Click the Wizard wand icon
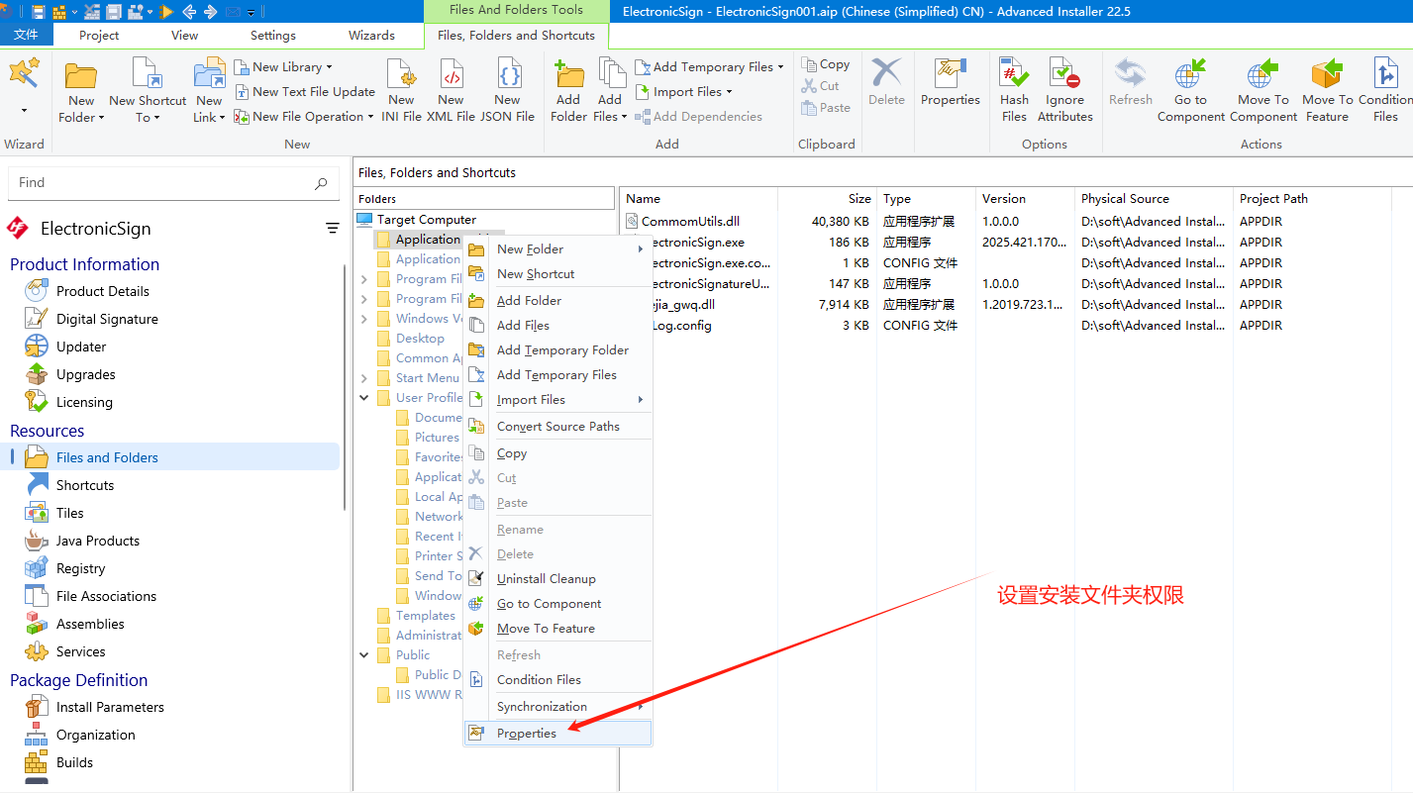Image resolution: width=1413 pixels, height=793 pixels. pyautogui.click(x=24, y=73)
